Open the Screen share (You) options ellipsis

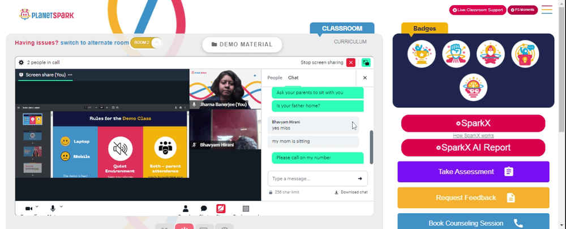[70, 75]
